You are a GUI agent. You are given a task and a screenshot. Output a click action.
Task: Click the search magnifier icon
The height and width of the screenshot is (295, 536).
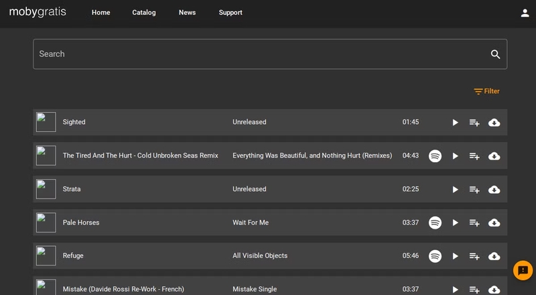pos(495,54)
